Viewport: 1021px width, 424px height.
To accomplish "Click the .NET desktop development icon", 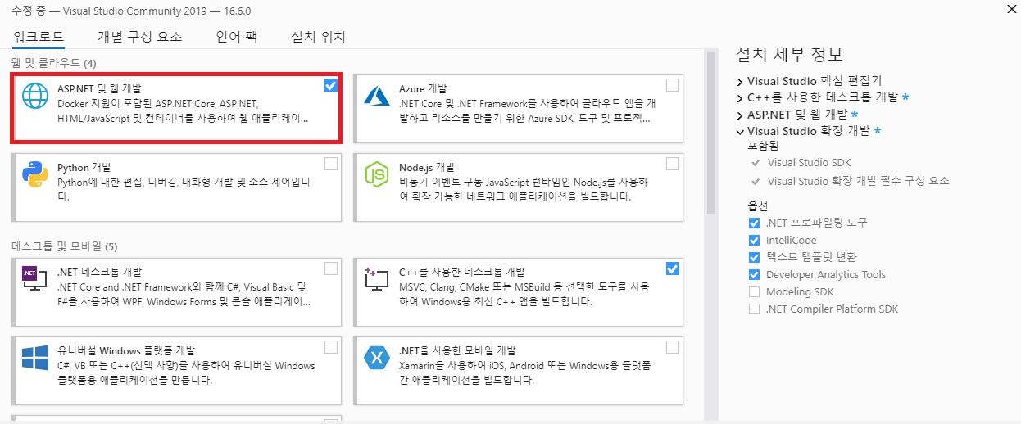I will (x=35, y=279).
